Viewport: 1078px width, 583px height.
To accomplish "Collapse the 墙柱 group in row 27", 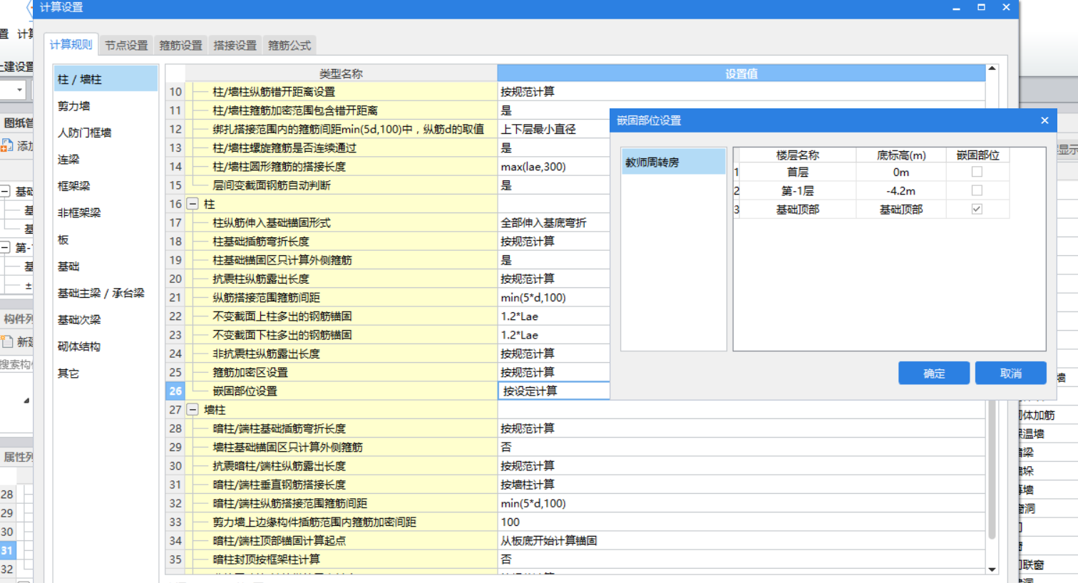I will [x=192, y=410].
